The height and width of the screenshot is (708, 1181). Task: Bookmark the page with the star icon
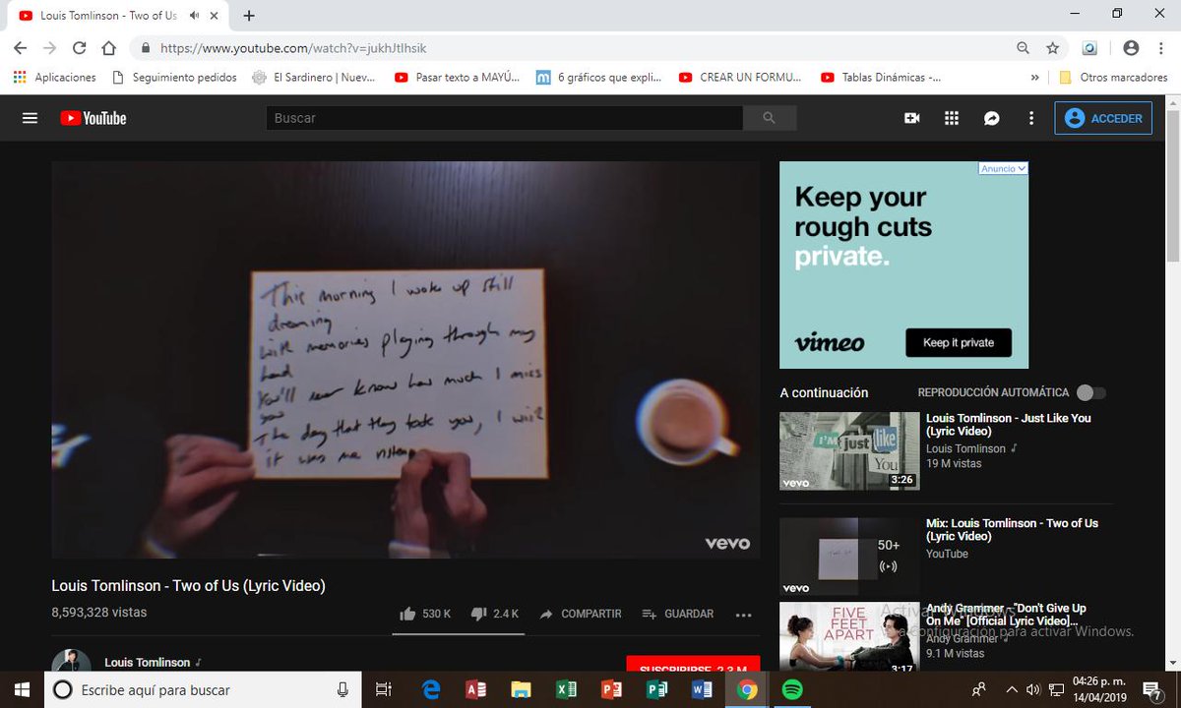click(1052, 48)
